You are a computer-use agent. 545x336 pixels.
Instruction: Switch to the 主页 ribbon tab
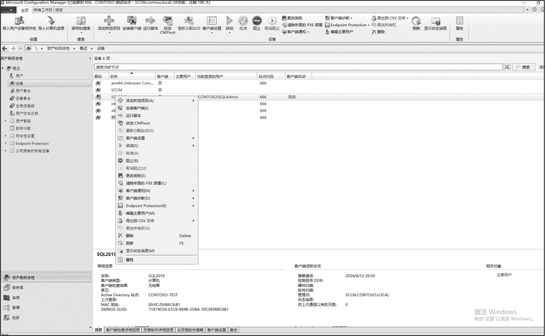click(25, 10)
